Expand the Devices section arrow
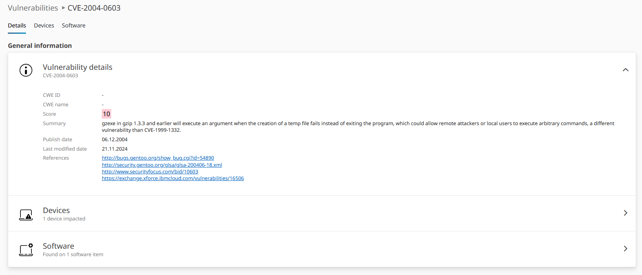The image size is (642, 275). pyautogui.click(x=625, y=213)
